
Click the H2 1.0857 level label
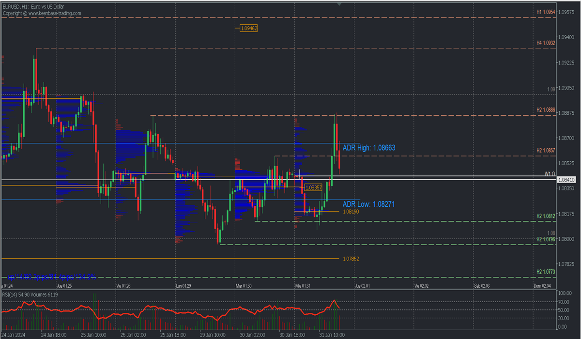[546, 151]
